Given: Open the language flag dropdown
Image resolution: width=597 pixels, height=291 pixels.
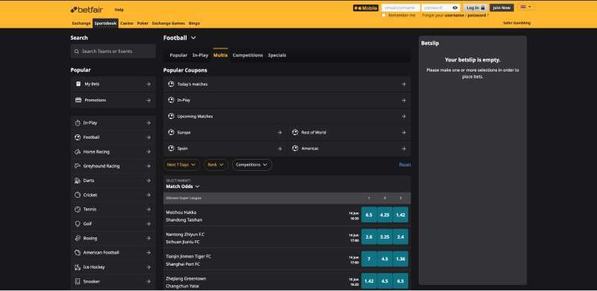Looking at the screenshot, I should point(525,7).
